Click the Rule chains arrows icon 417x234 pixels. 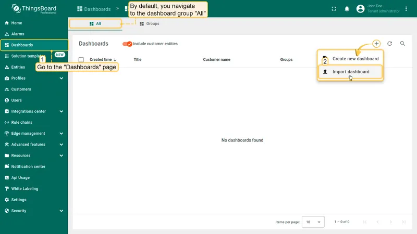click(x=7, y=122)
